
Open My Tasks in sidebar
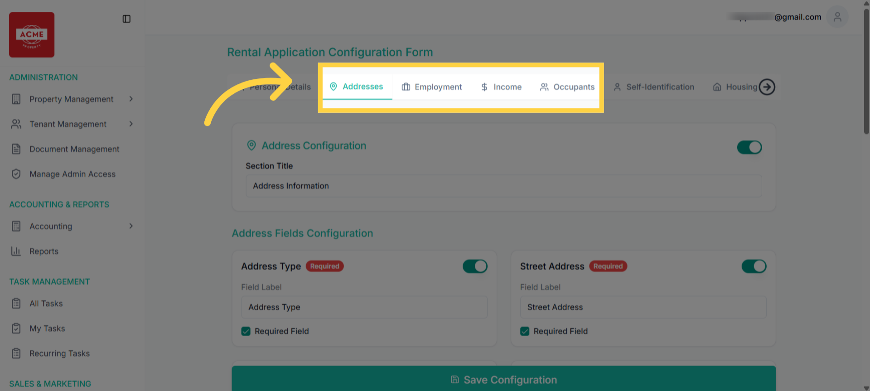point(47,328)
